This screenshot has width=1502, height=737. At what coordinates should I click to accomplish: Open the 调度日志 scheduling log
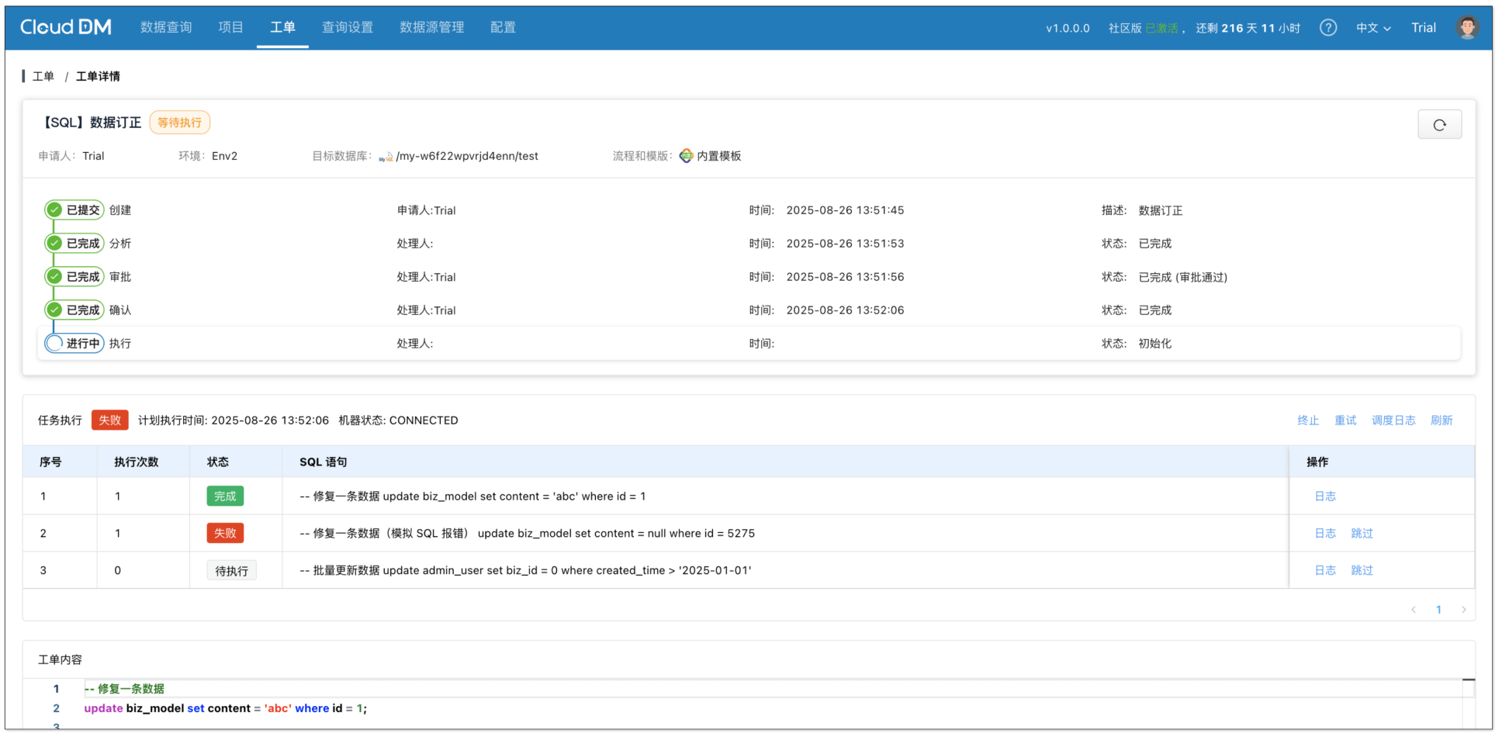coord(1393,420)
